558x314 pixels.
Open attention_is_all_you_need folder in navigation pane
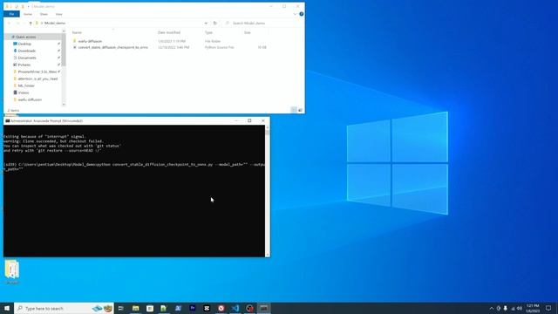coord(37,78)
